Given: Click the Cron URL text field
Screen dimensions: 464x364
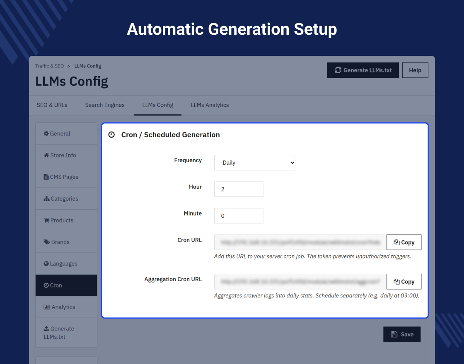Looking at the screenshot, I should click(x=300, y=242).
